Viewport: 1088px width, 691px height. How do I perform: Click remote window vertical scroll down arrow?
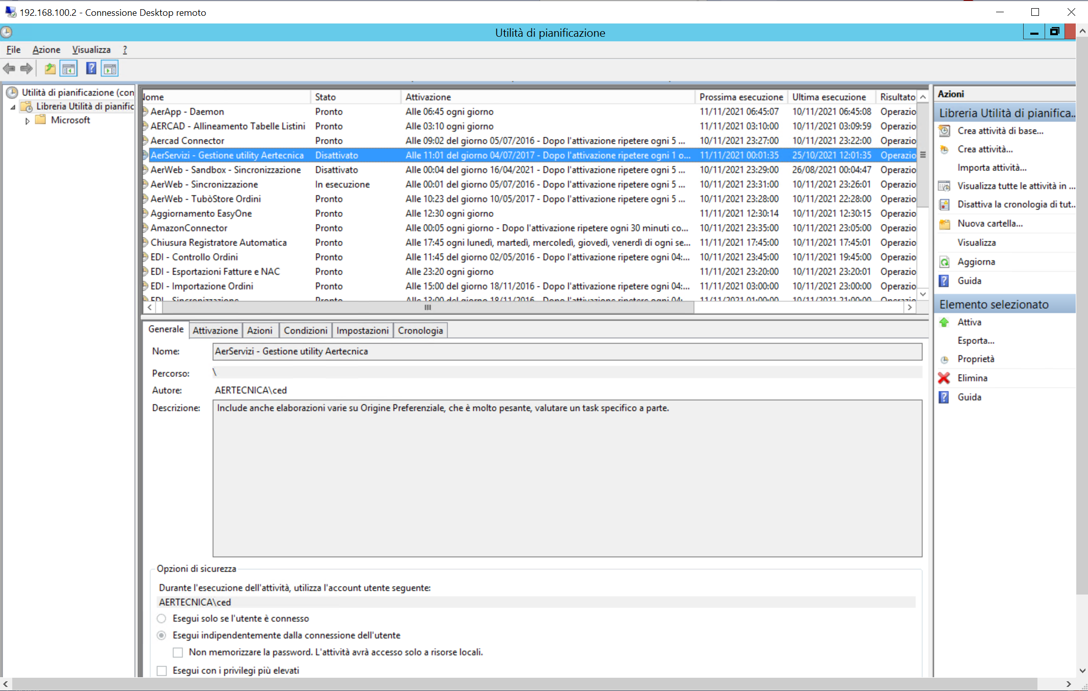click(x=1082, y=671)
